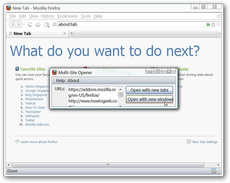
Task: Click Learn more about Firefox
Action: point(39,142)
